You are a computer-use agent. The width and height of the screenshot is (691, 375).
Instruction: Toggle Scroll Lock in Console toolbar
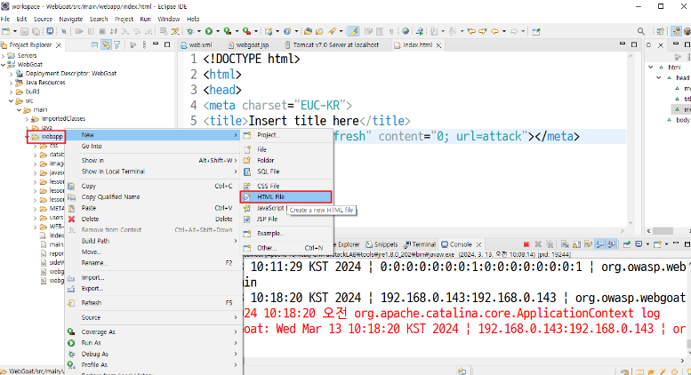tap(576, 244)
